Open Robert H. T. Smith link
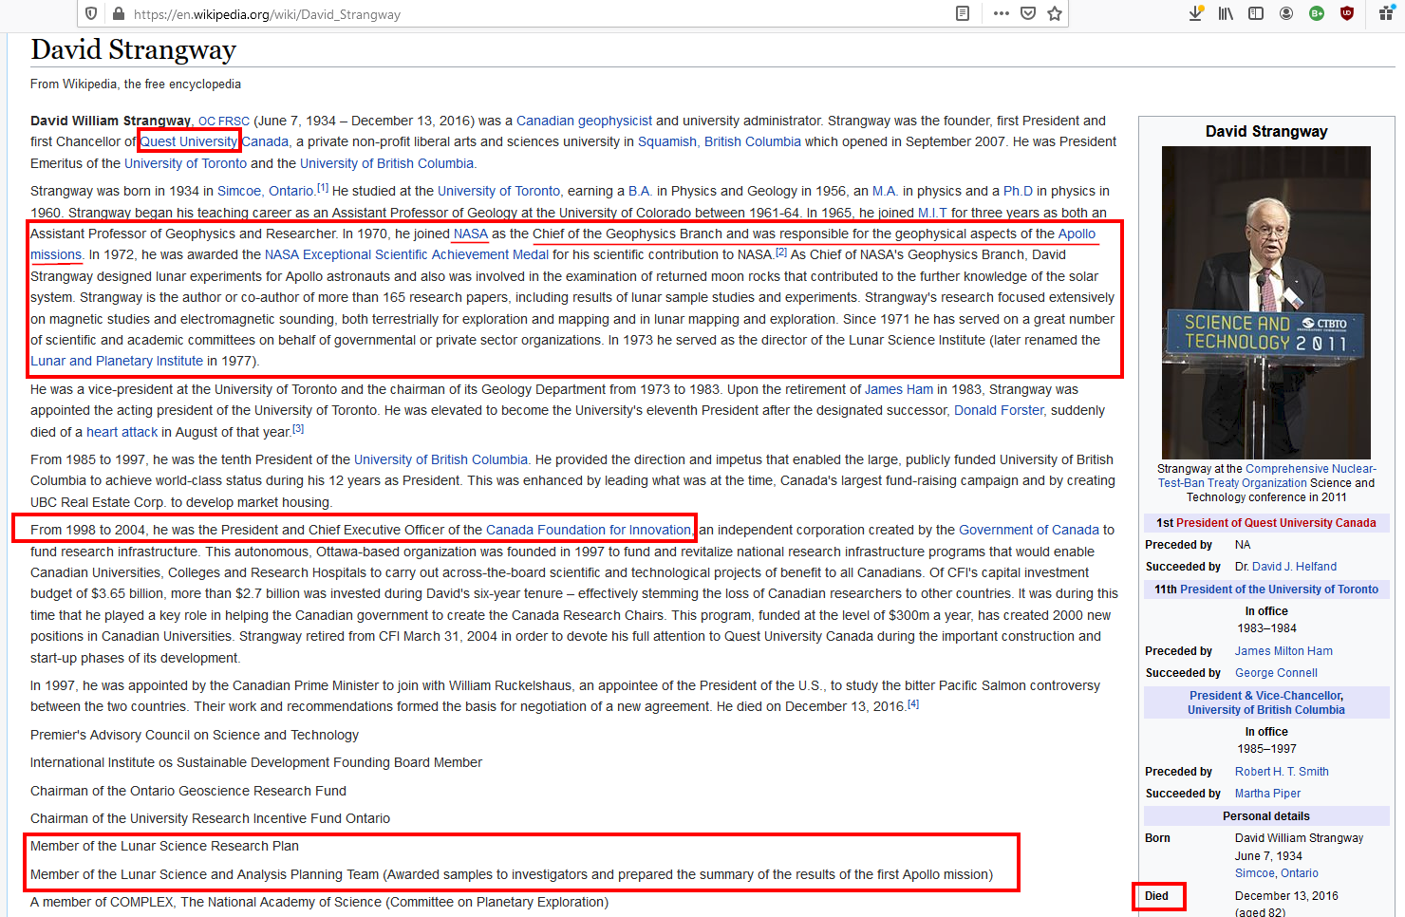The width and height of the screenshot is (1405, 917). (x=1282, y=772)
